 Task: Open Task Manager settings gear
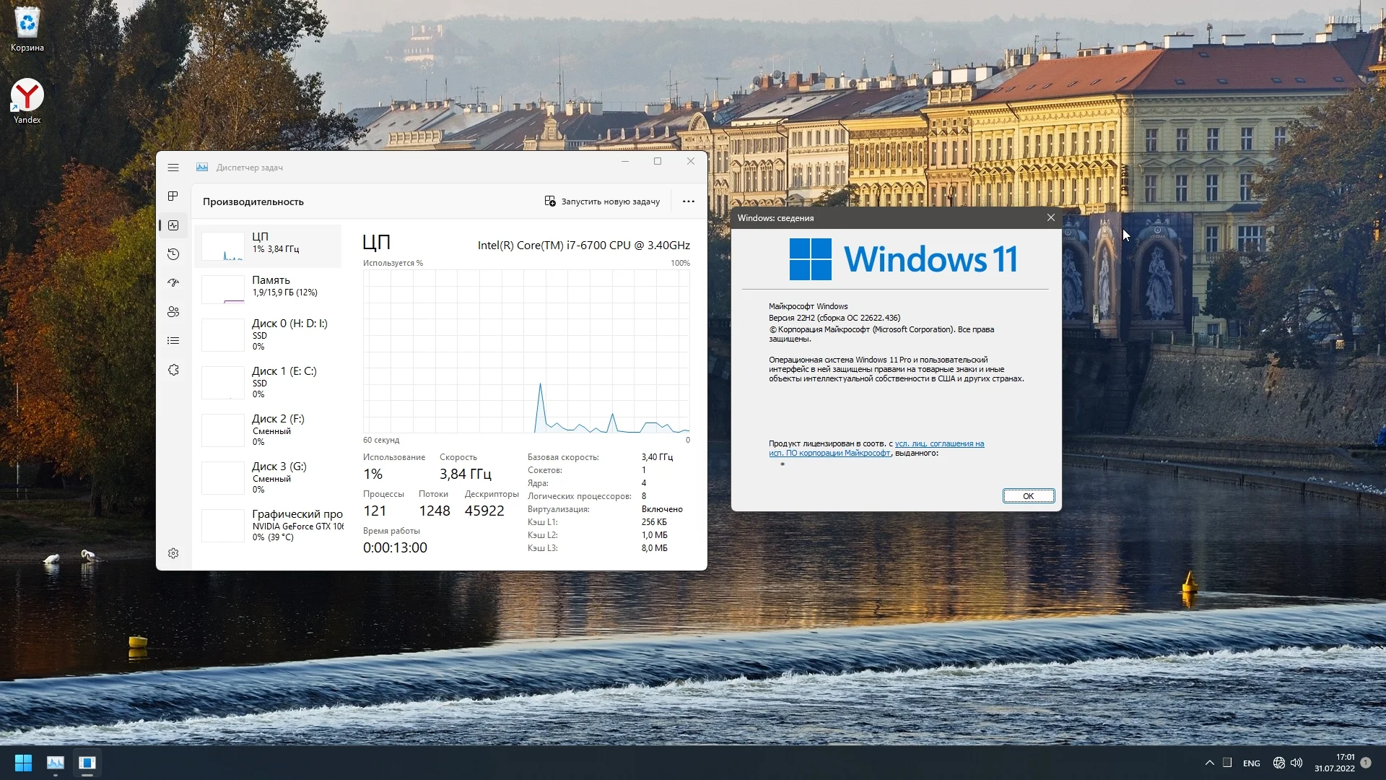(x=173, y=553)
